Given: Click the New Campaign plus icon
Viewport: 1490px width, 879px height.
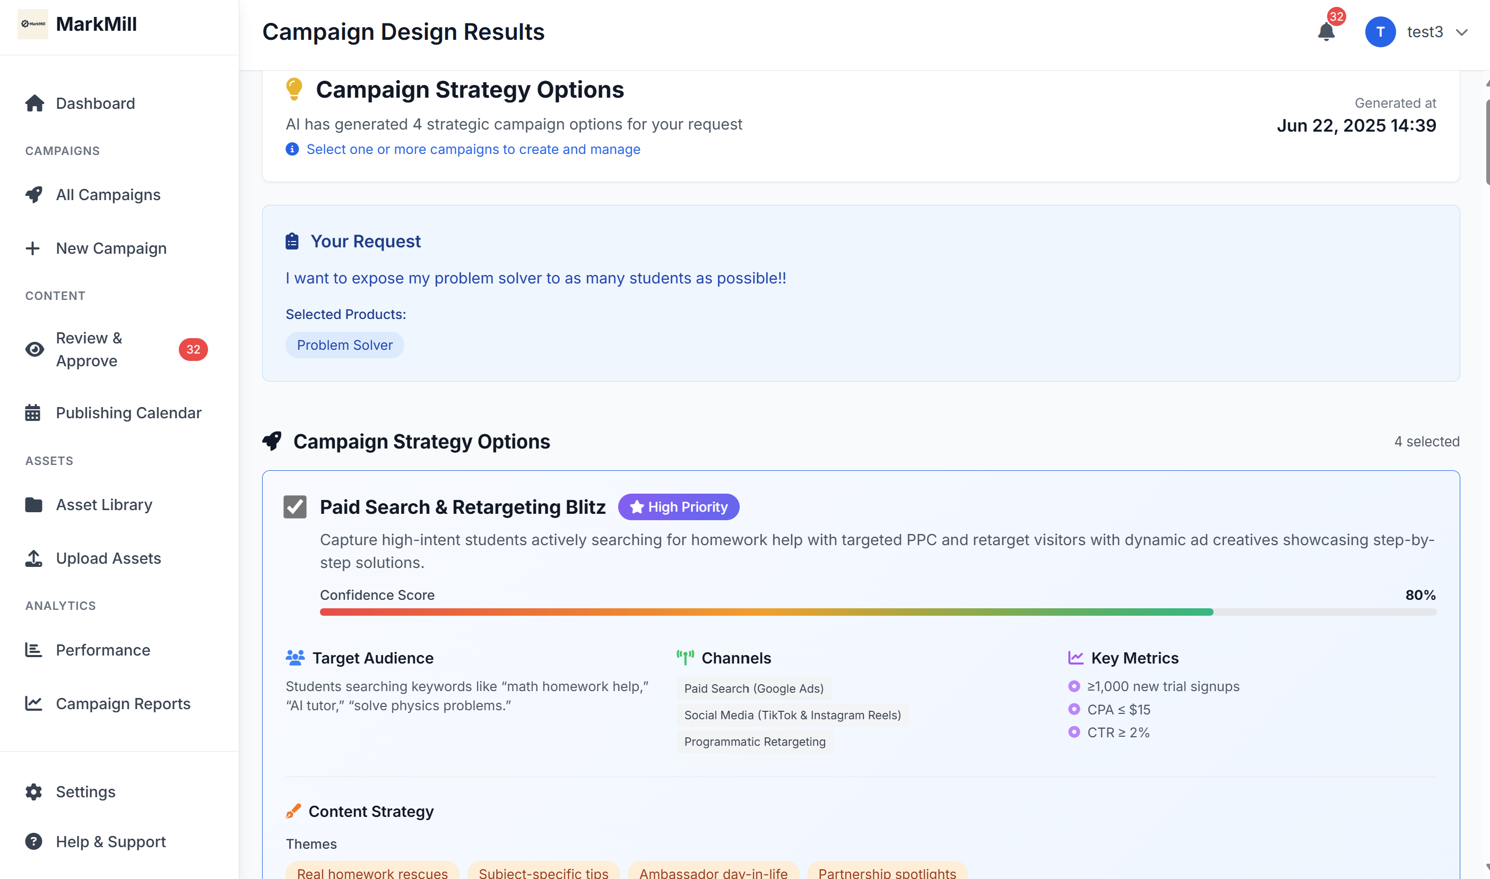Looking at the screenshot, I should point(33,248).
